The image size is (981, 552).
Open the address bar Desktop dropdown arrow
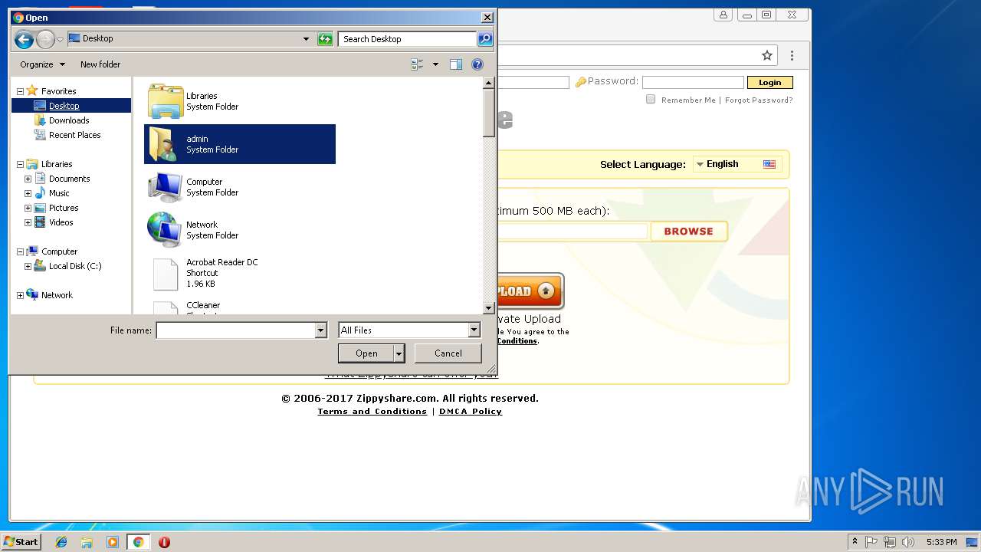point(306,39)
